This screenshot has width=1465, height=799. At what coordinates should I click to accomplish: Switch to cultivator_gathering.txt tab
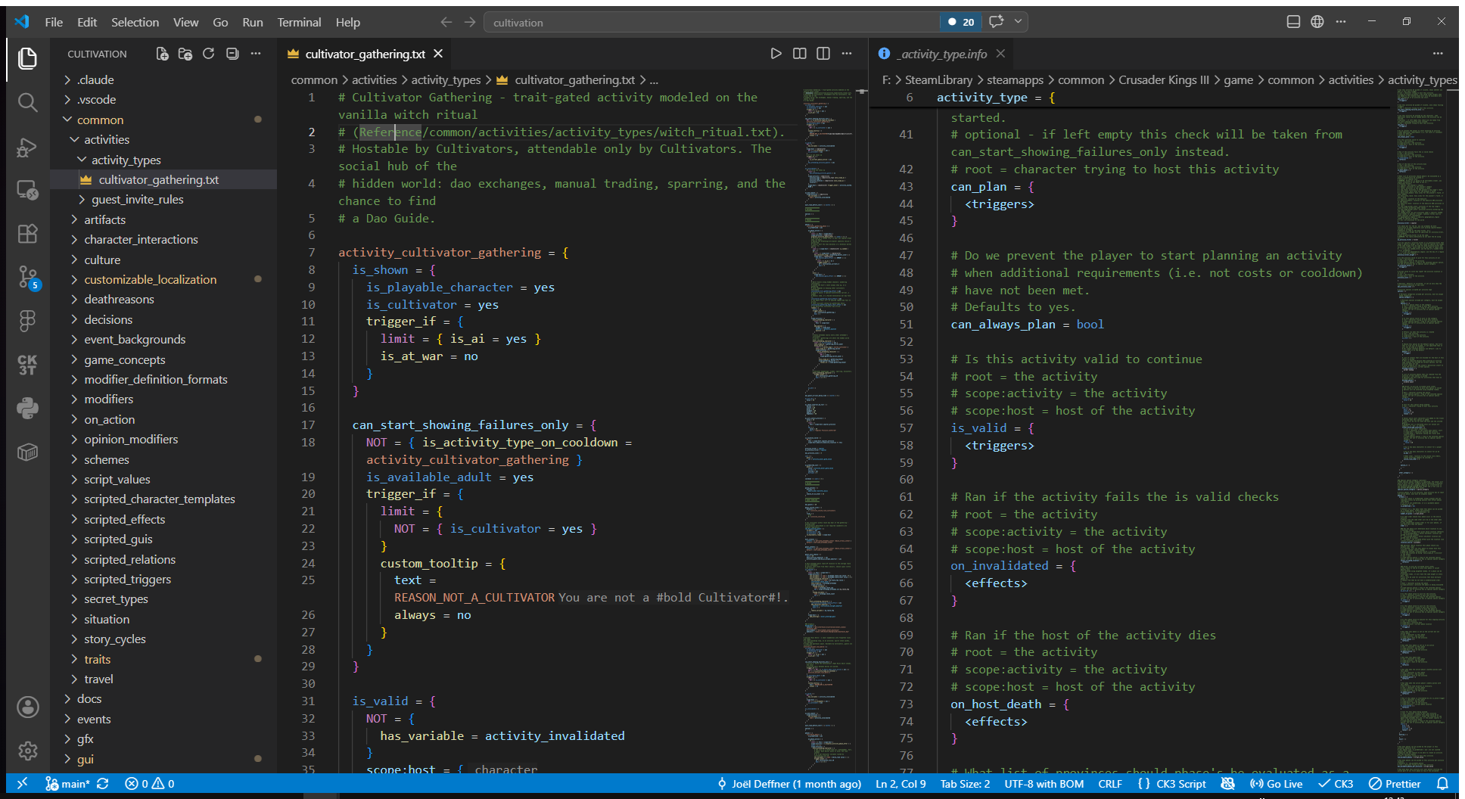(x=365, y=54)
